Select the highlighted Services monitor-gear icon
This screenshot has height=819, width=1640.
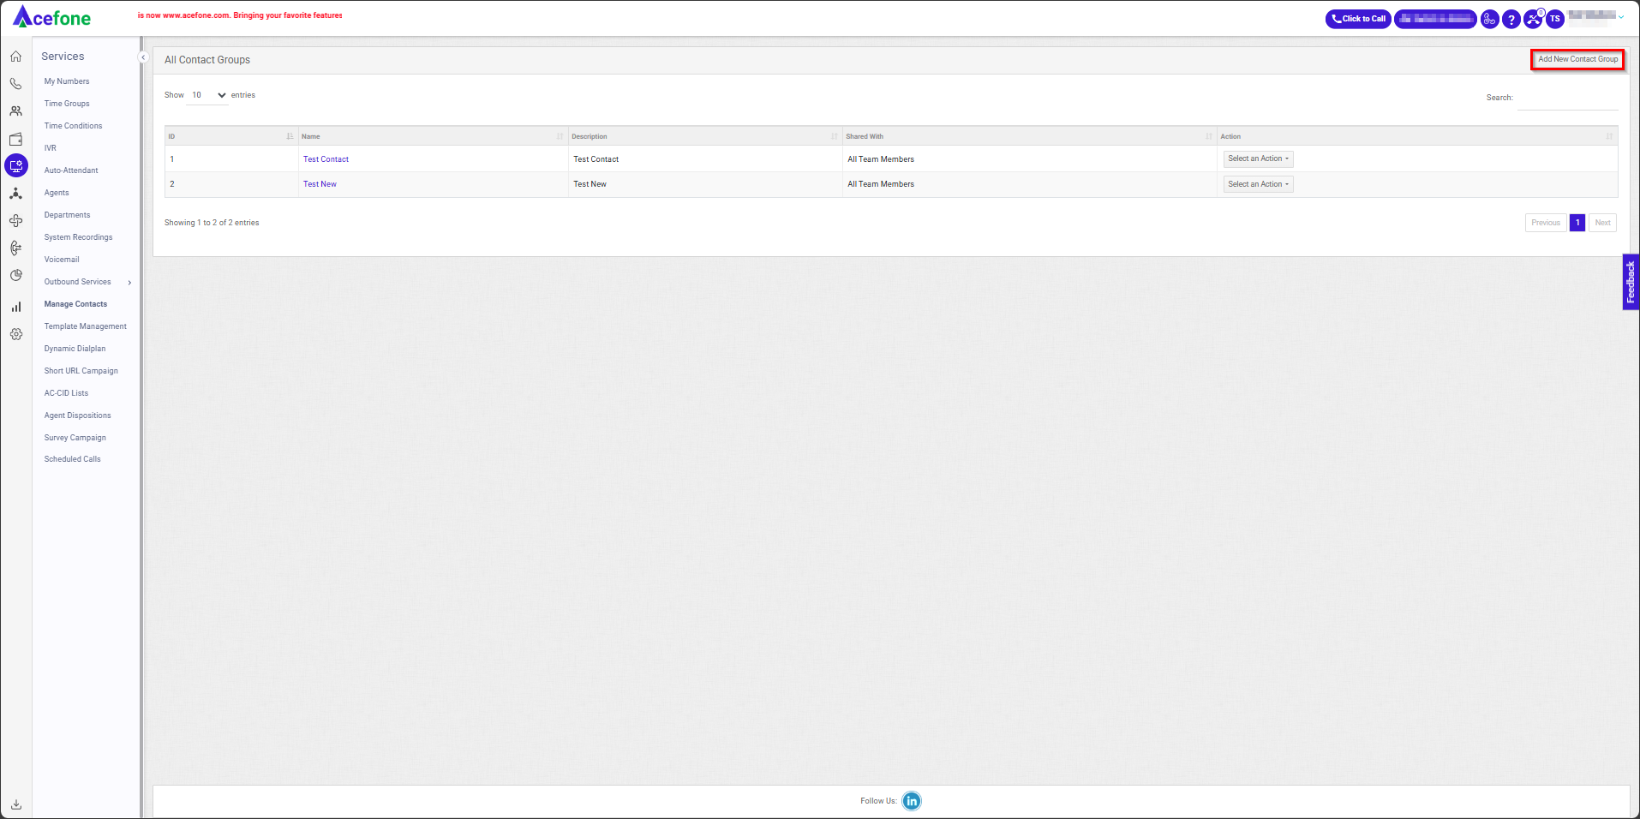(x=16, y=166)
